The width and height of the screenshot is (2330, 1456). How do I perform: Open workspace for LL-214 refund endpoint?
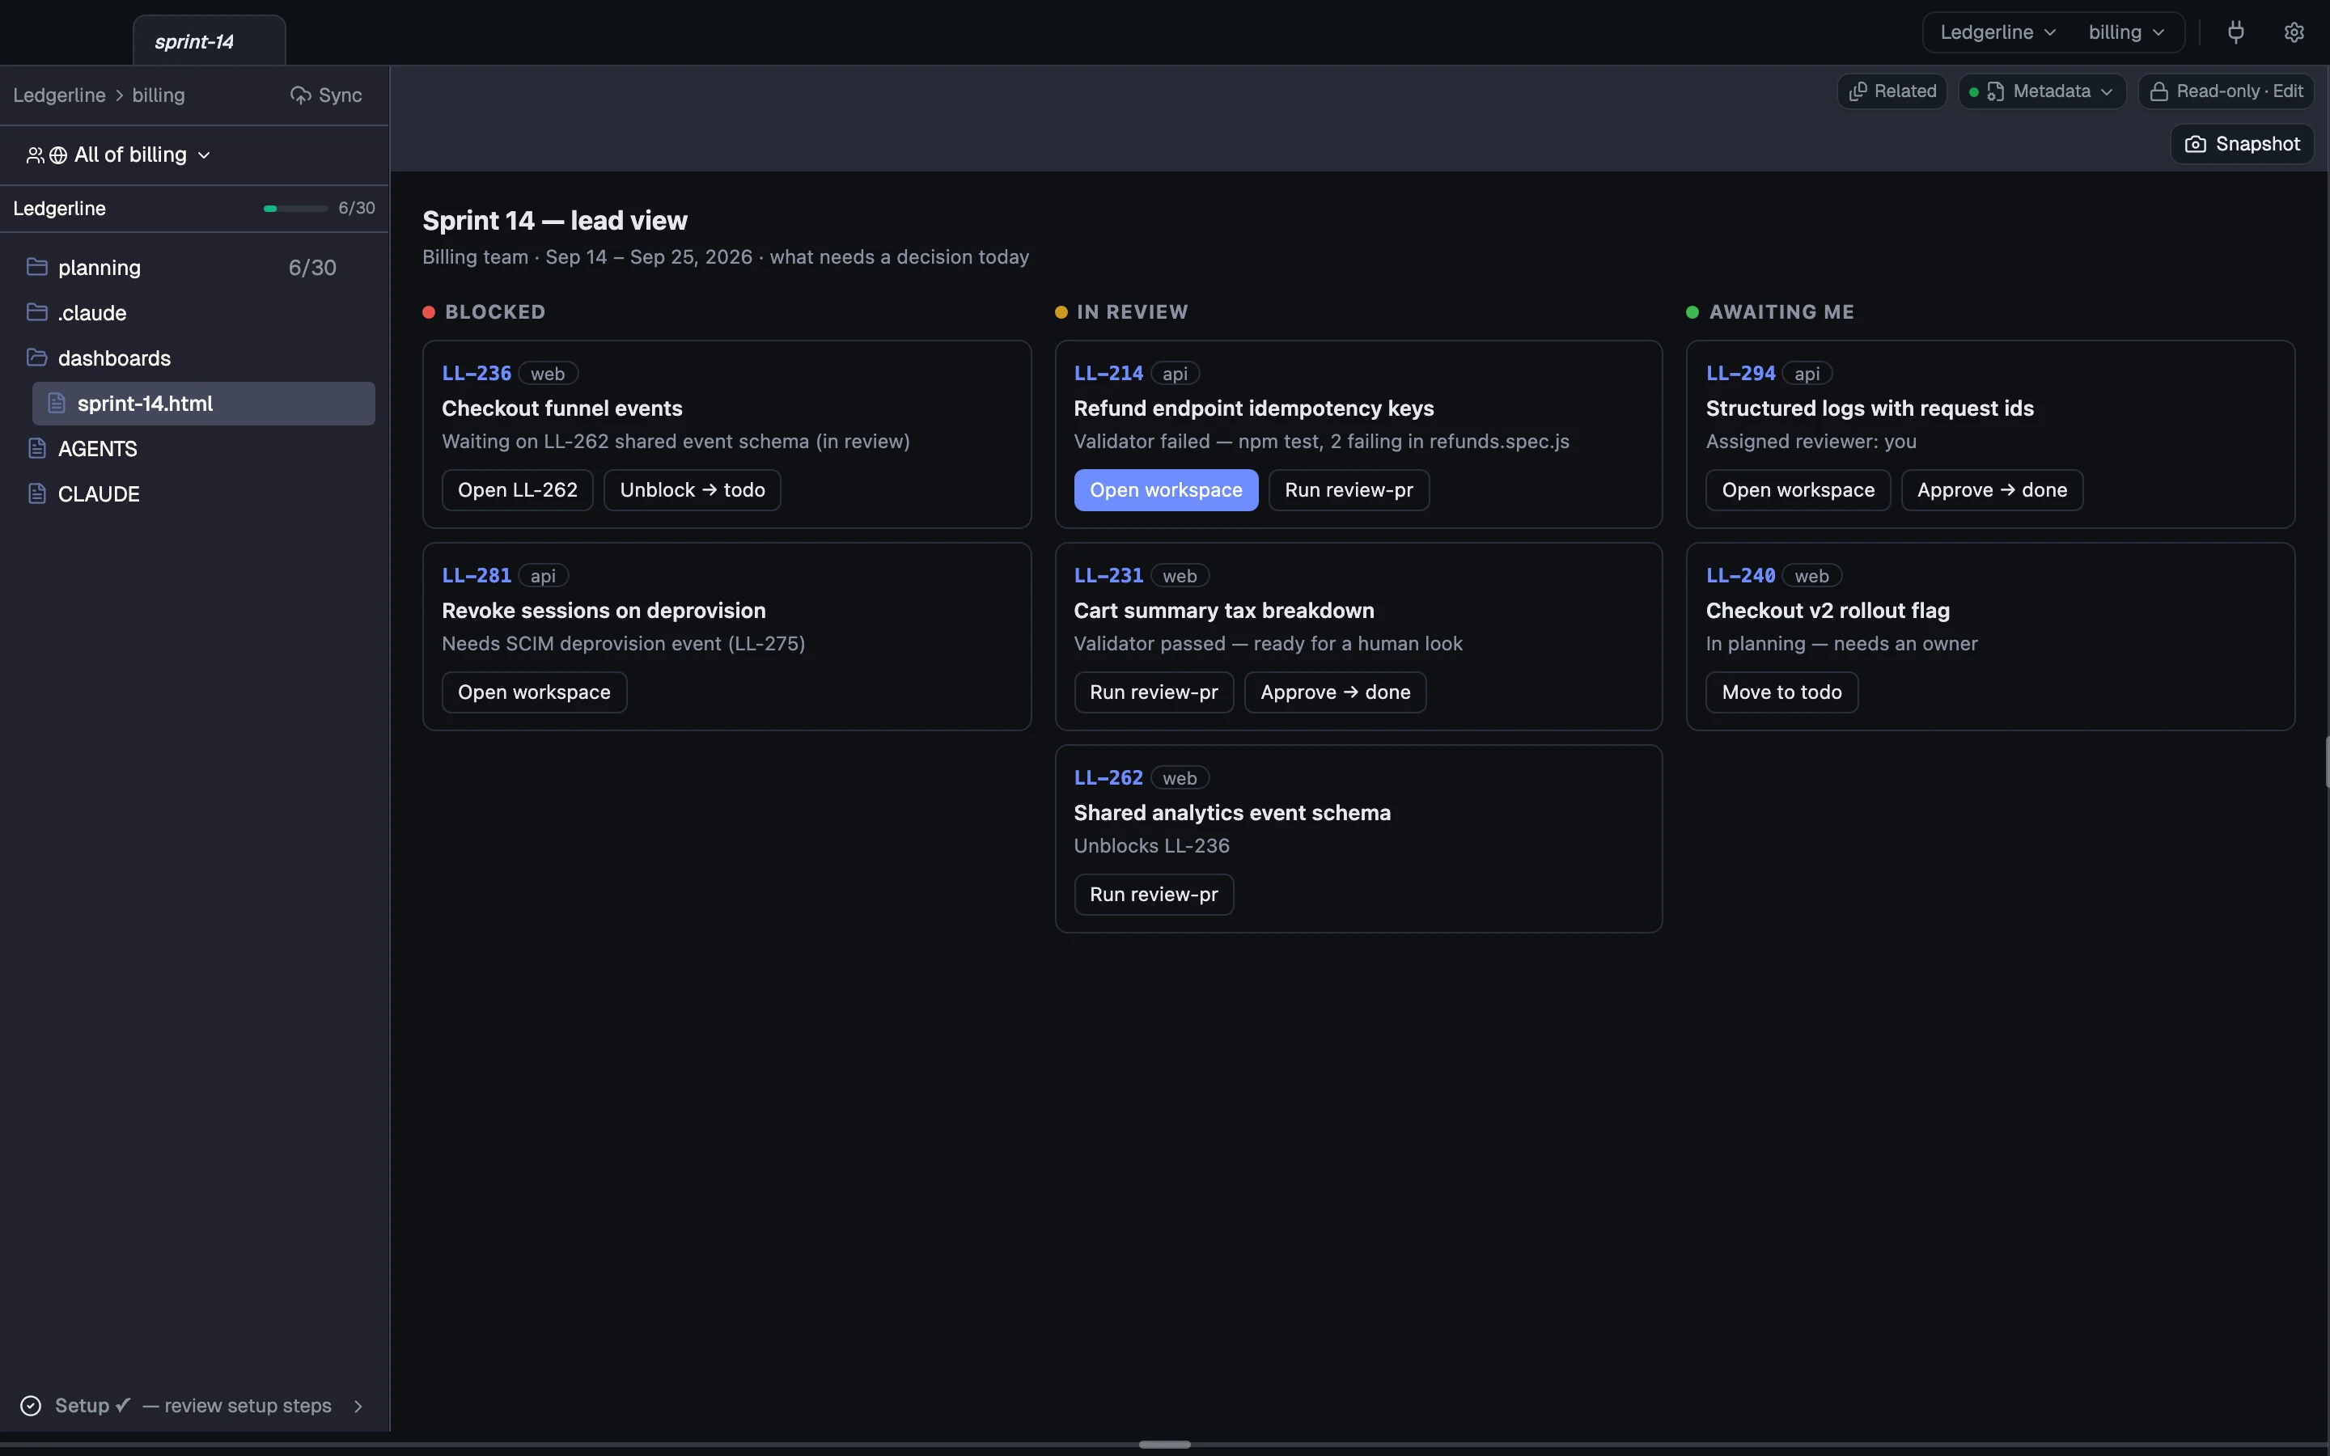[x=1165, y=490]
